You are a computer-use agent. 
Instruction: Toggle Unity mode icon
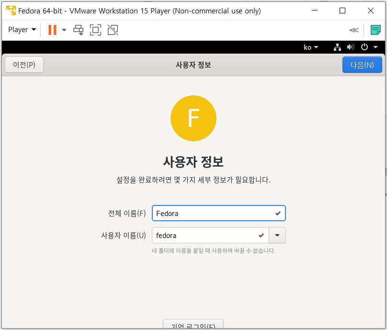click(113, 30)
